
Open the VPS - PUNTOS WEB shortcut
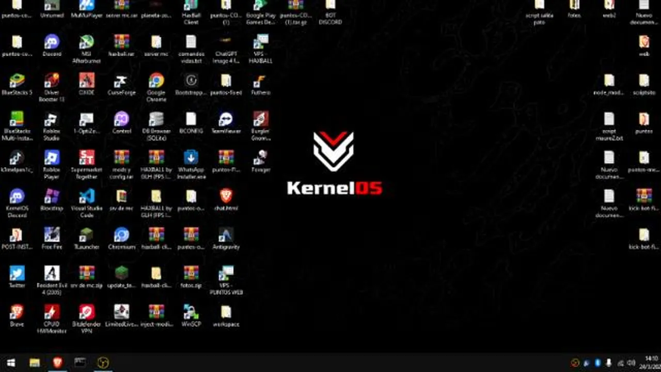coord(226,281)
